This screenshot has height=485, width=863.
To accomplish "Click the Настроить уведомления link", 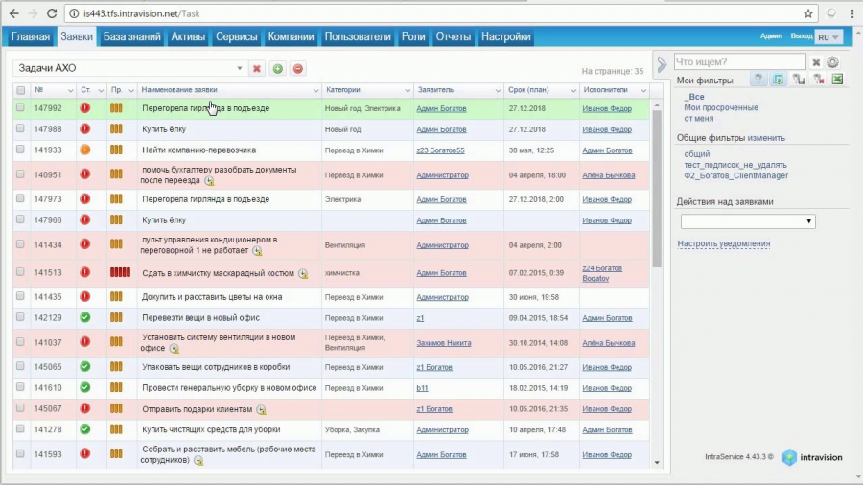I will [723, 243].
